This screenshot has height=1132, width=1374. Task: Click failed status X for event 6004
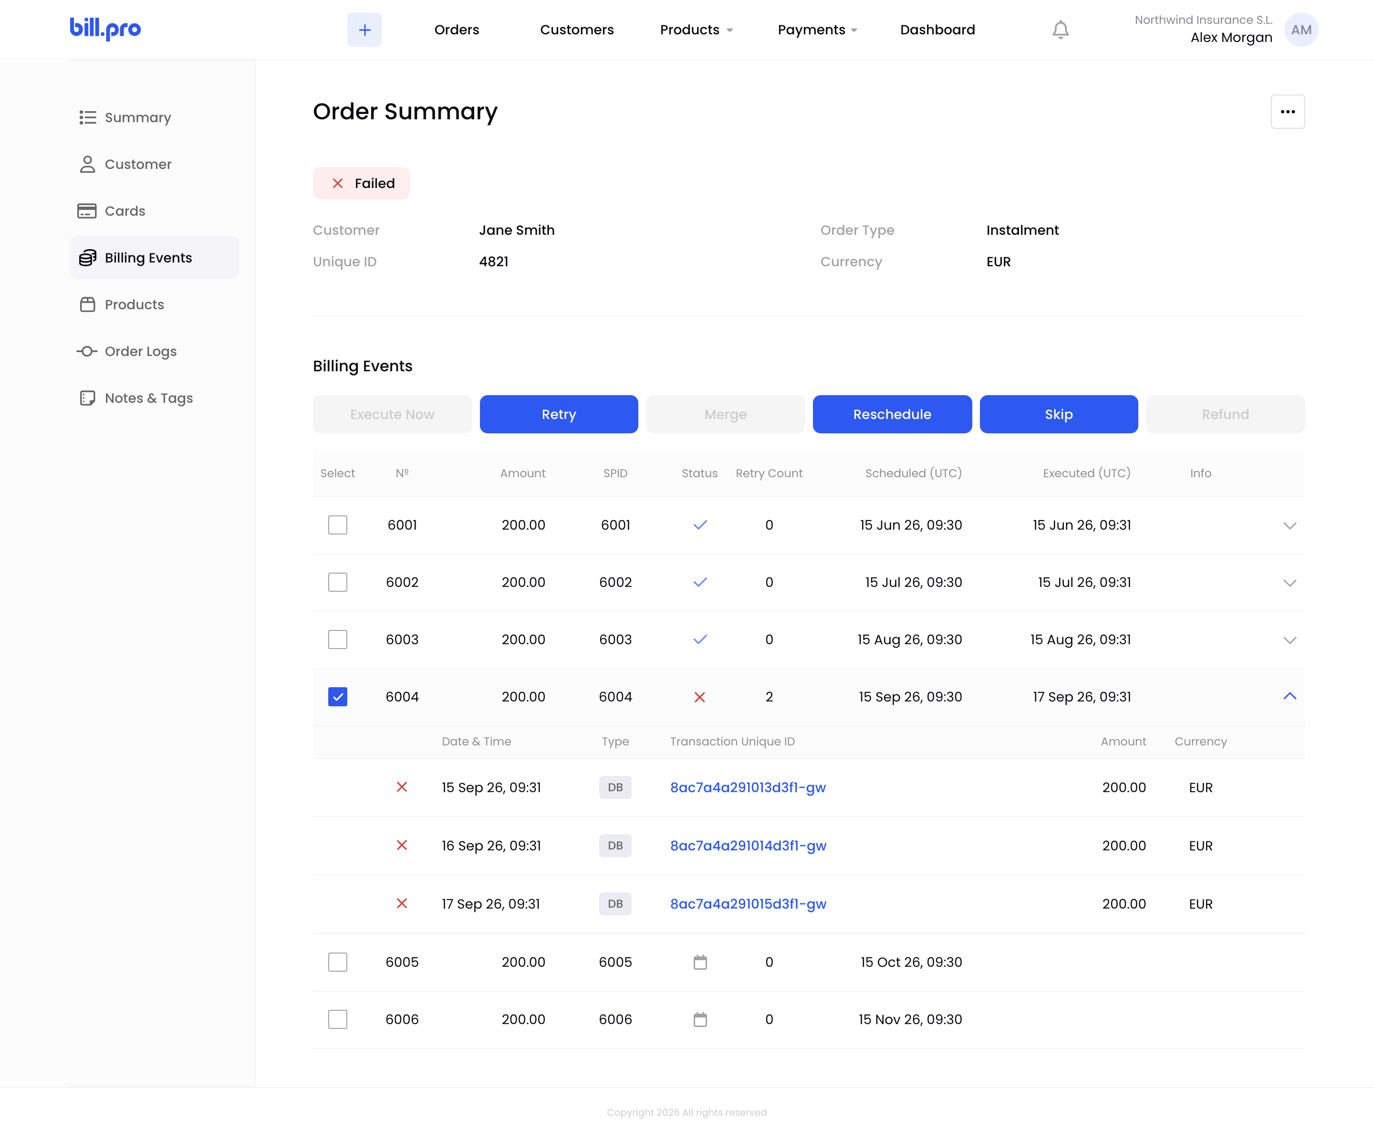pyautogui.click(x=699, y=697)
